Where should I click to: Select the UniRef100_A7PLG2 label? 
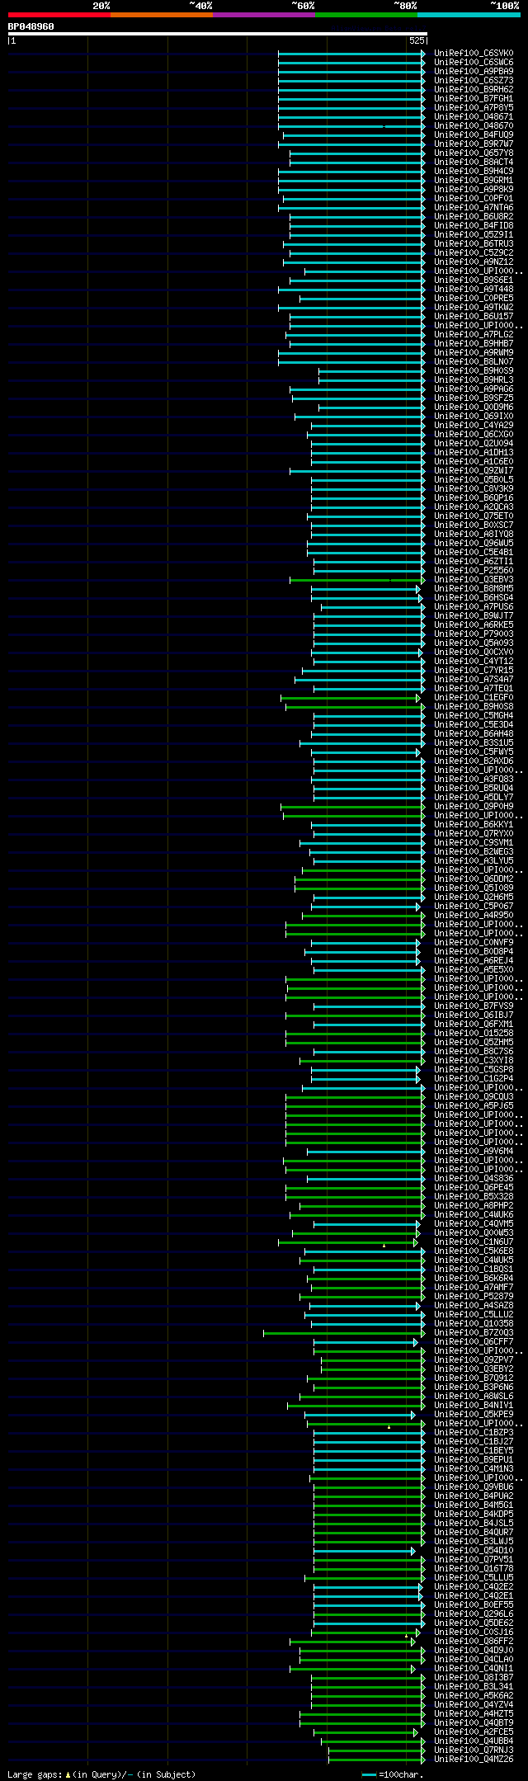point(474,335)
